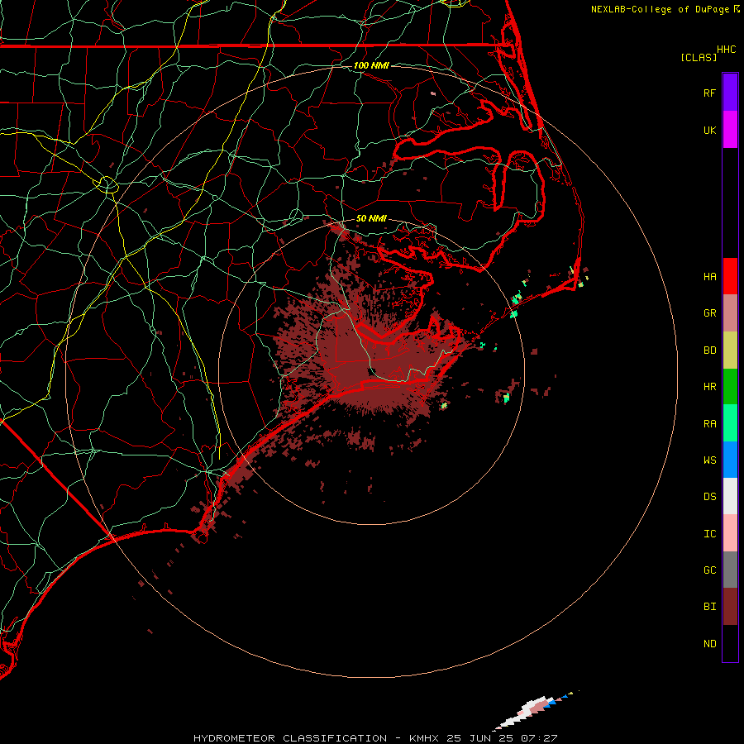
Task: Click the "HYDROMETEOR CLASSIFICATION" caption text
Action: point(290,738)
